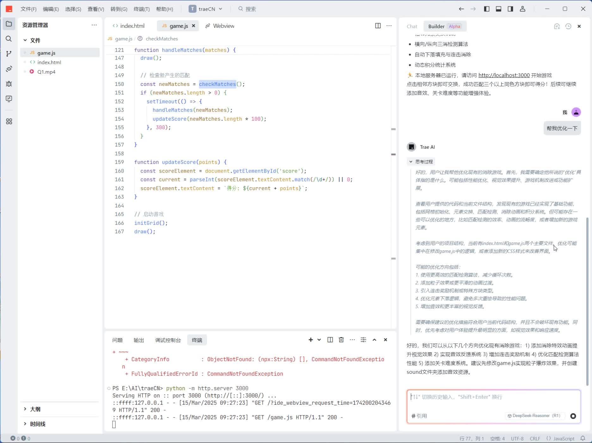Kill the terminal with the trash icon
The image size is (592, 443).
pyautogui.click(x=341, y=340)
